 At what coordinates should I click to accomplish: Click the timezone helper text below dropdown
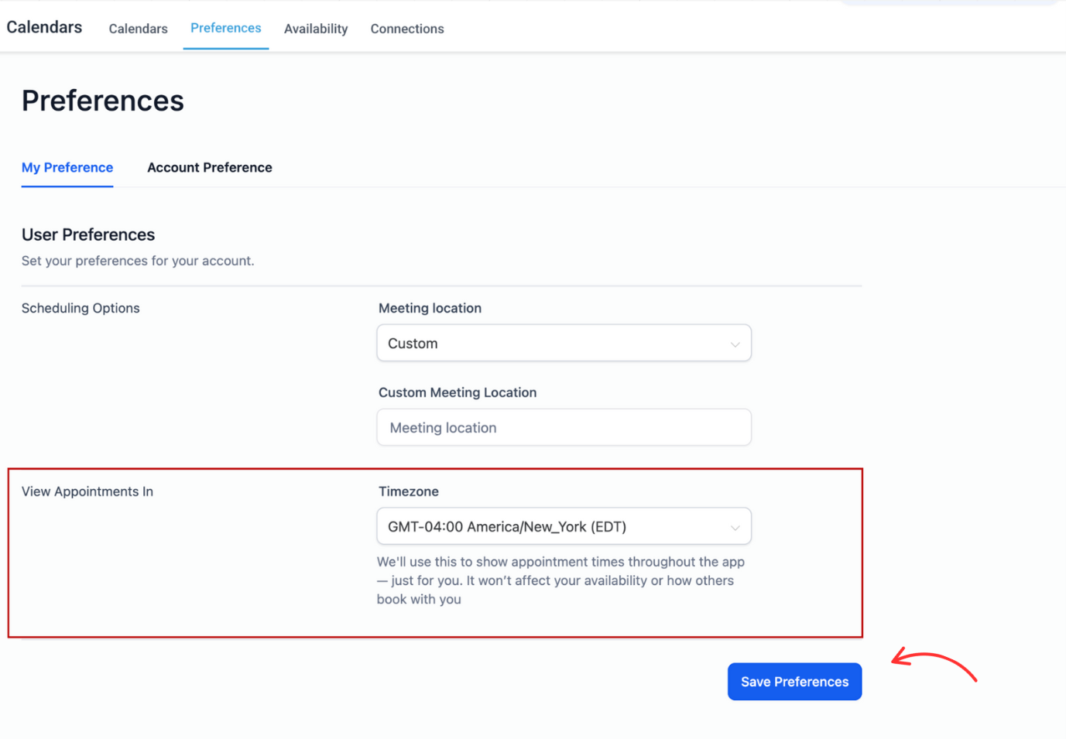click(x=560, y=580)
